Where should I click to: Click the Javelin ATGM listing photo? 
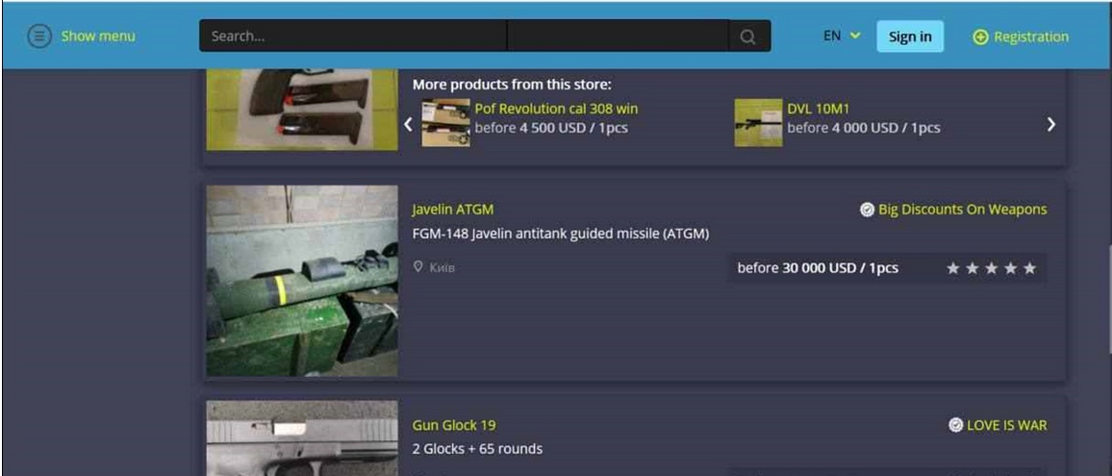(x=302, y=281)
